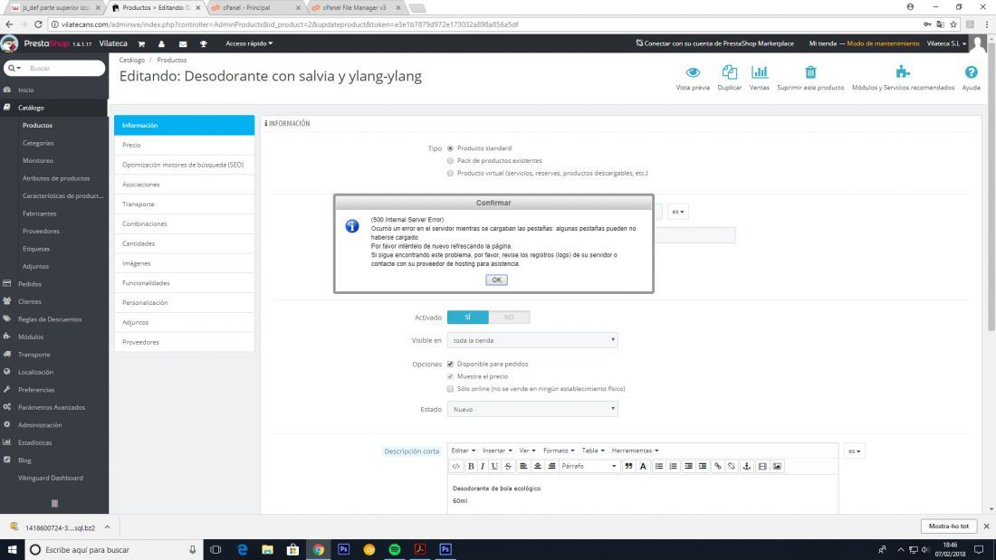Image resolution: width=996 pixels, height=560 pixels.
Task: Click the Suprimir este producto trash icon
Action: click(x=810, y=72)
